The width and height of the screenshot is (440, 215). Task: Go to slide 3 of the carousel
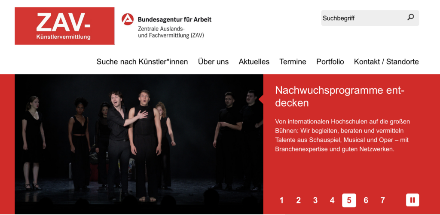(315, 200)
